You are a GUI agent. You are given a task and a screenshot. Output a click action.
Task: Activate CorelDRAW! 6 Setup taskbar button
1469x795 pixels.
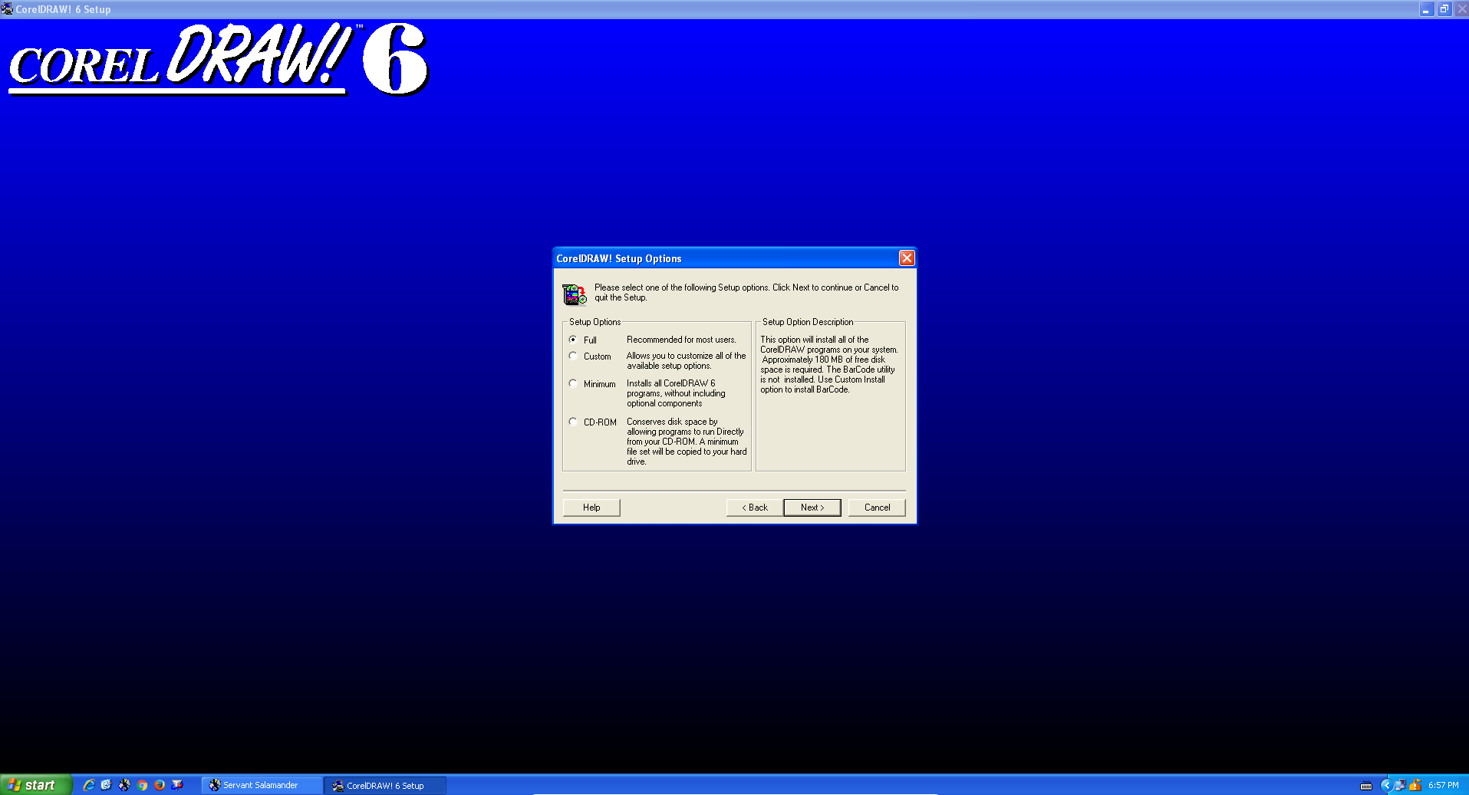(384, 785)
